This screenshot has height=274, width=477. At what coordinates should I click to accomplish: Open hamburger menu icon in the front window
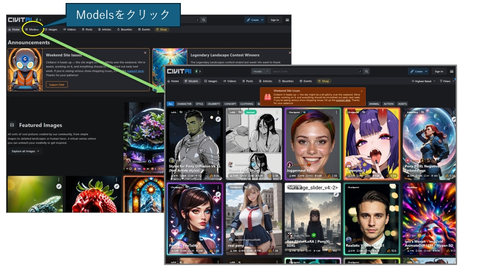pyautogui.click(x=452, y=71)
